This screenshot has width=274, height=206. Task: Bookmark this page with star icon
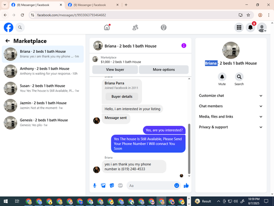pos(248,15)
